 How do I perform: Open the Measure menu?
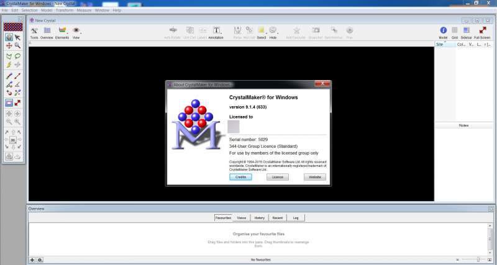pyautogui.click(x=84, y=11)
